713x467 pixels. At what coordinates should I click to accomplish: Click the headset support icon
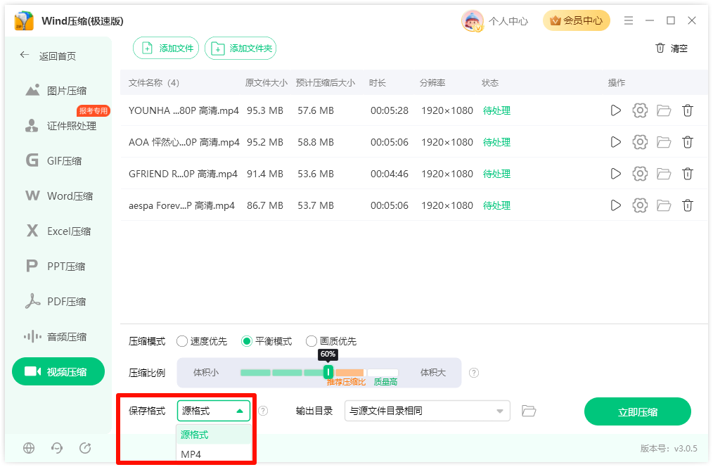point(57,448)
